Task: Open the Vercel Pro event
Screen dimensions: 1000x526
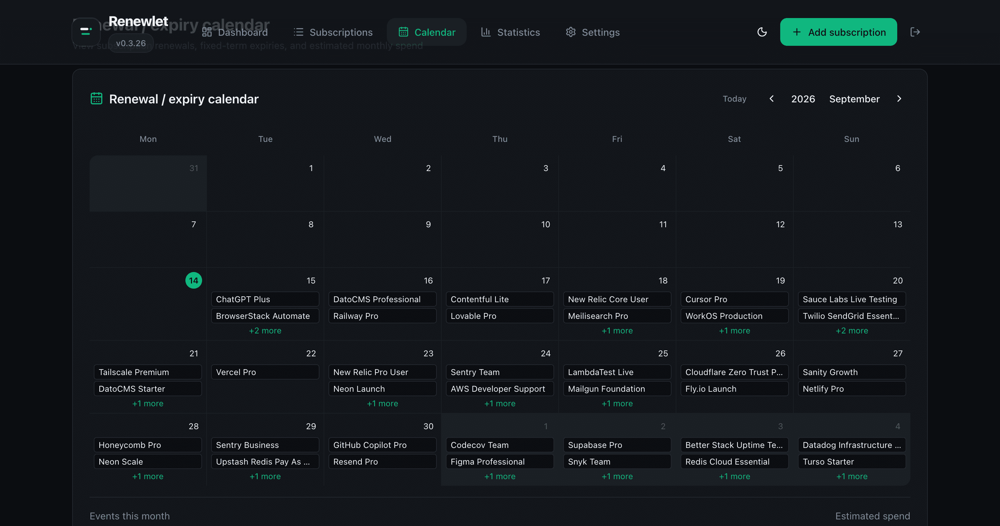Action: (265, 372)
